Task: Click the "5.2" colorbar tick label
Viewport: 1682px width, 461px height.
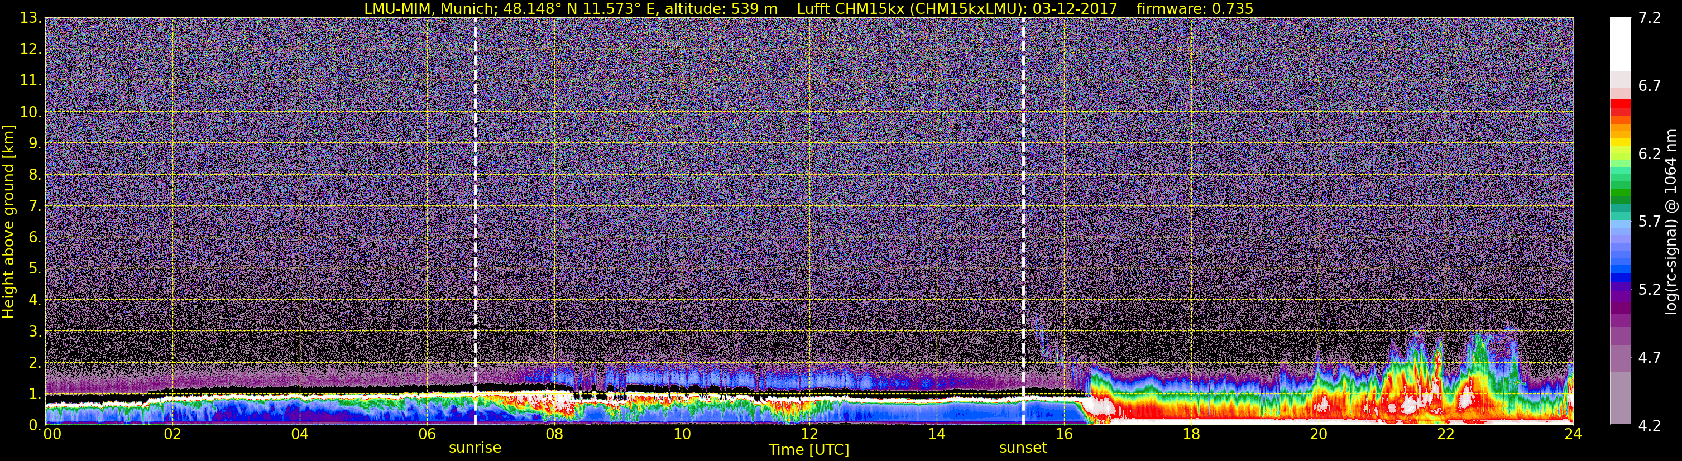Action: coord(1650,290)
